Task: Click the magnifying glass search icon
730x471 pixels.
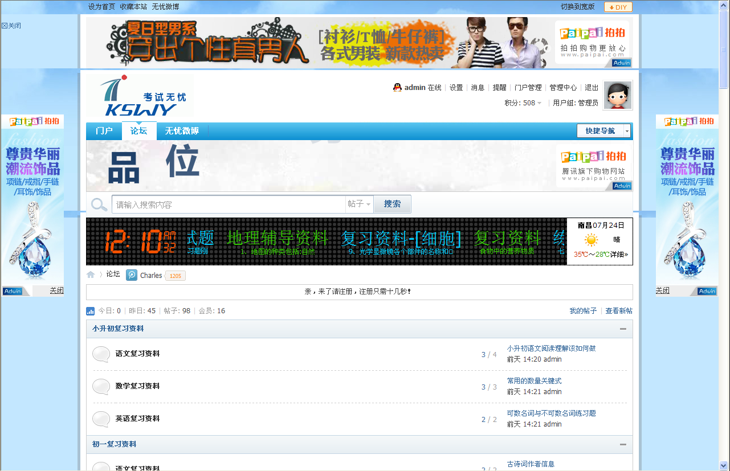Action: point(99,204)
